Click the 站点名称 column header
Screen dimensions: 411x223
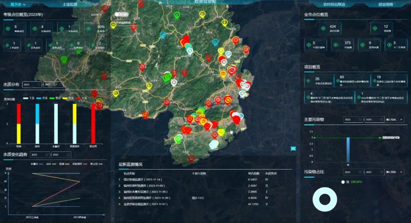[129, 173]
